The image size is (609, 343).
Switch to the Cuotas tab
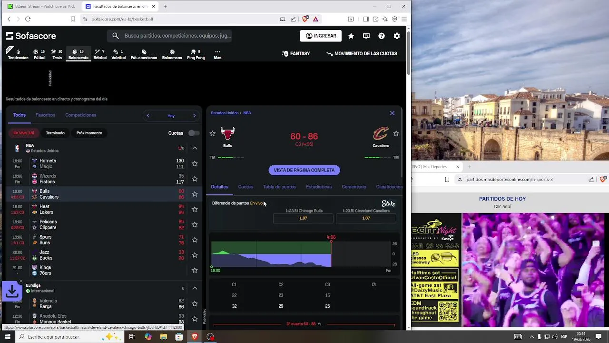246,187
